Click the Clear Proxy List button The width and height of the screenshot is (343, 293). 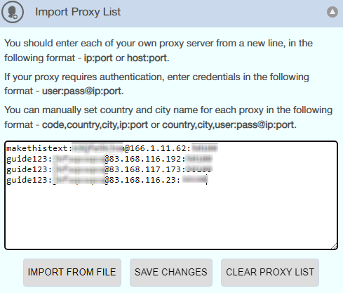270,273
